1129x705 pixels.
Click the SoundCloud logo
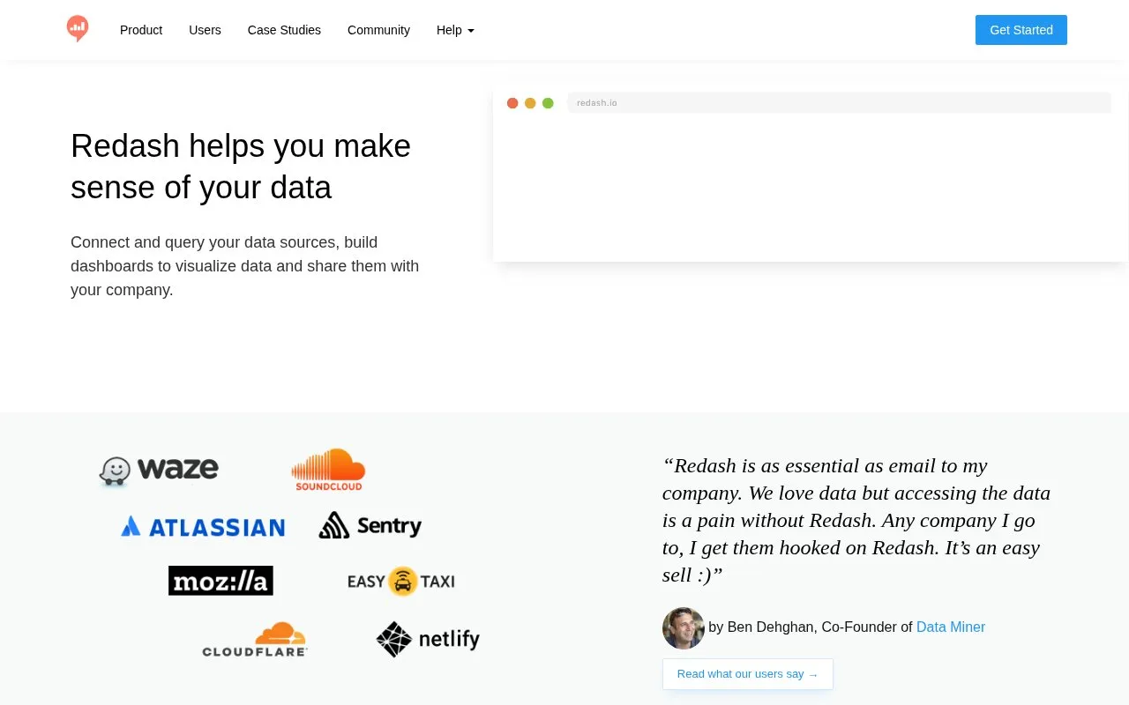328,470
